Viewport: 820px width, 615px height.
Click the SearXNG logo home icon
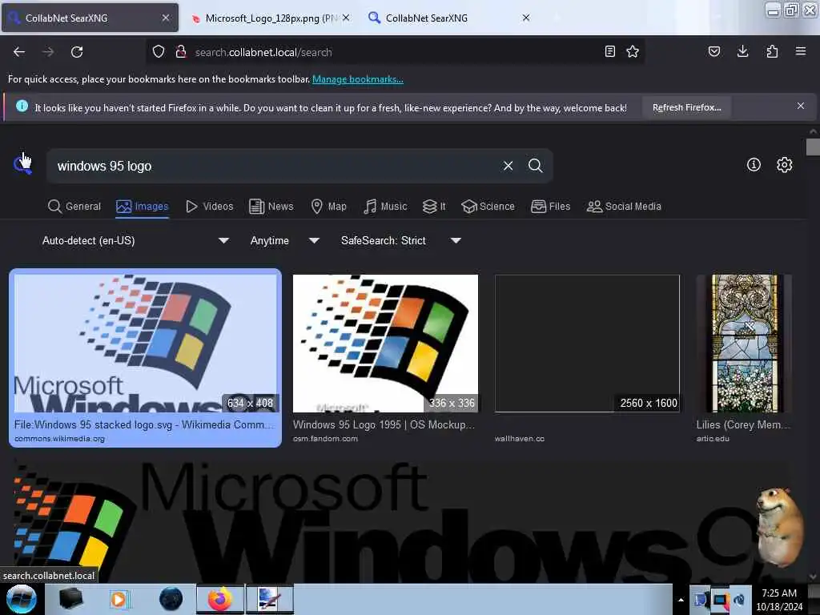tap(22, 165)
